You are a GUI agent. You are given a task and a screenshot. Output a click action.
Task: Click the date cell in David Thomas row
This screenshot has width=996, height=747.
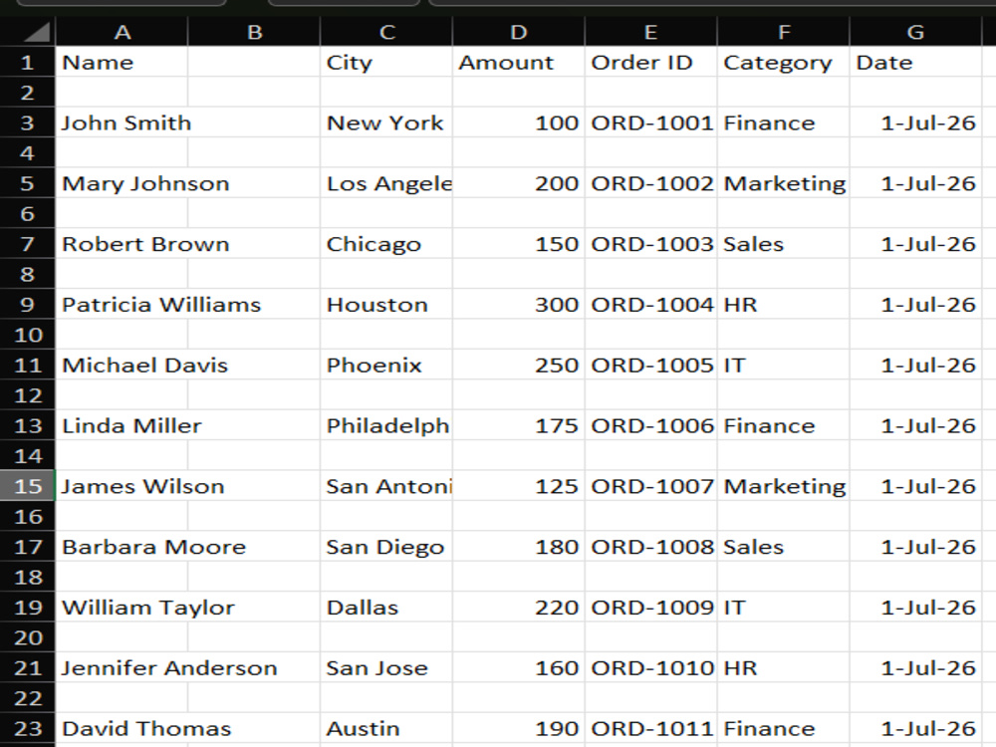pos(915,728)
